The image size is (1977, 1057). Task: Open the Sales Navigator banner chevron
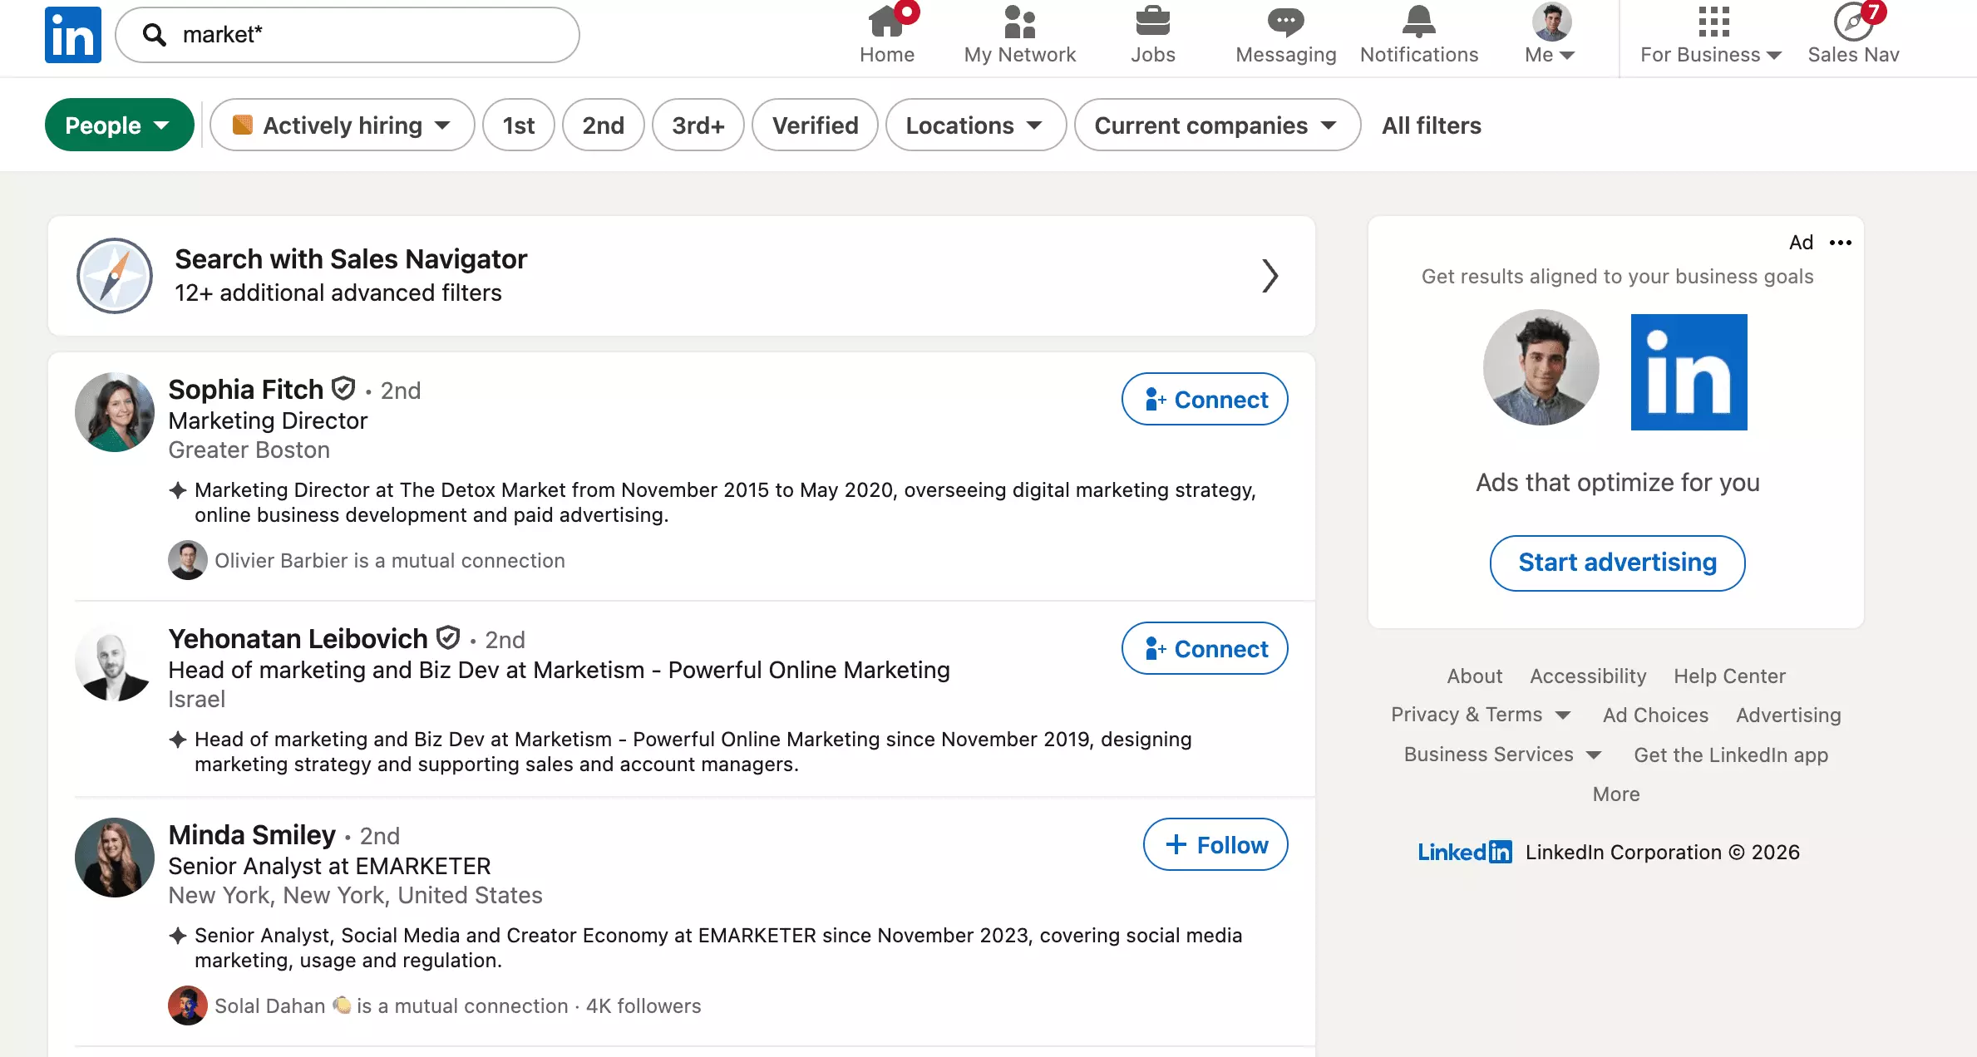coord(1270,276)
